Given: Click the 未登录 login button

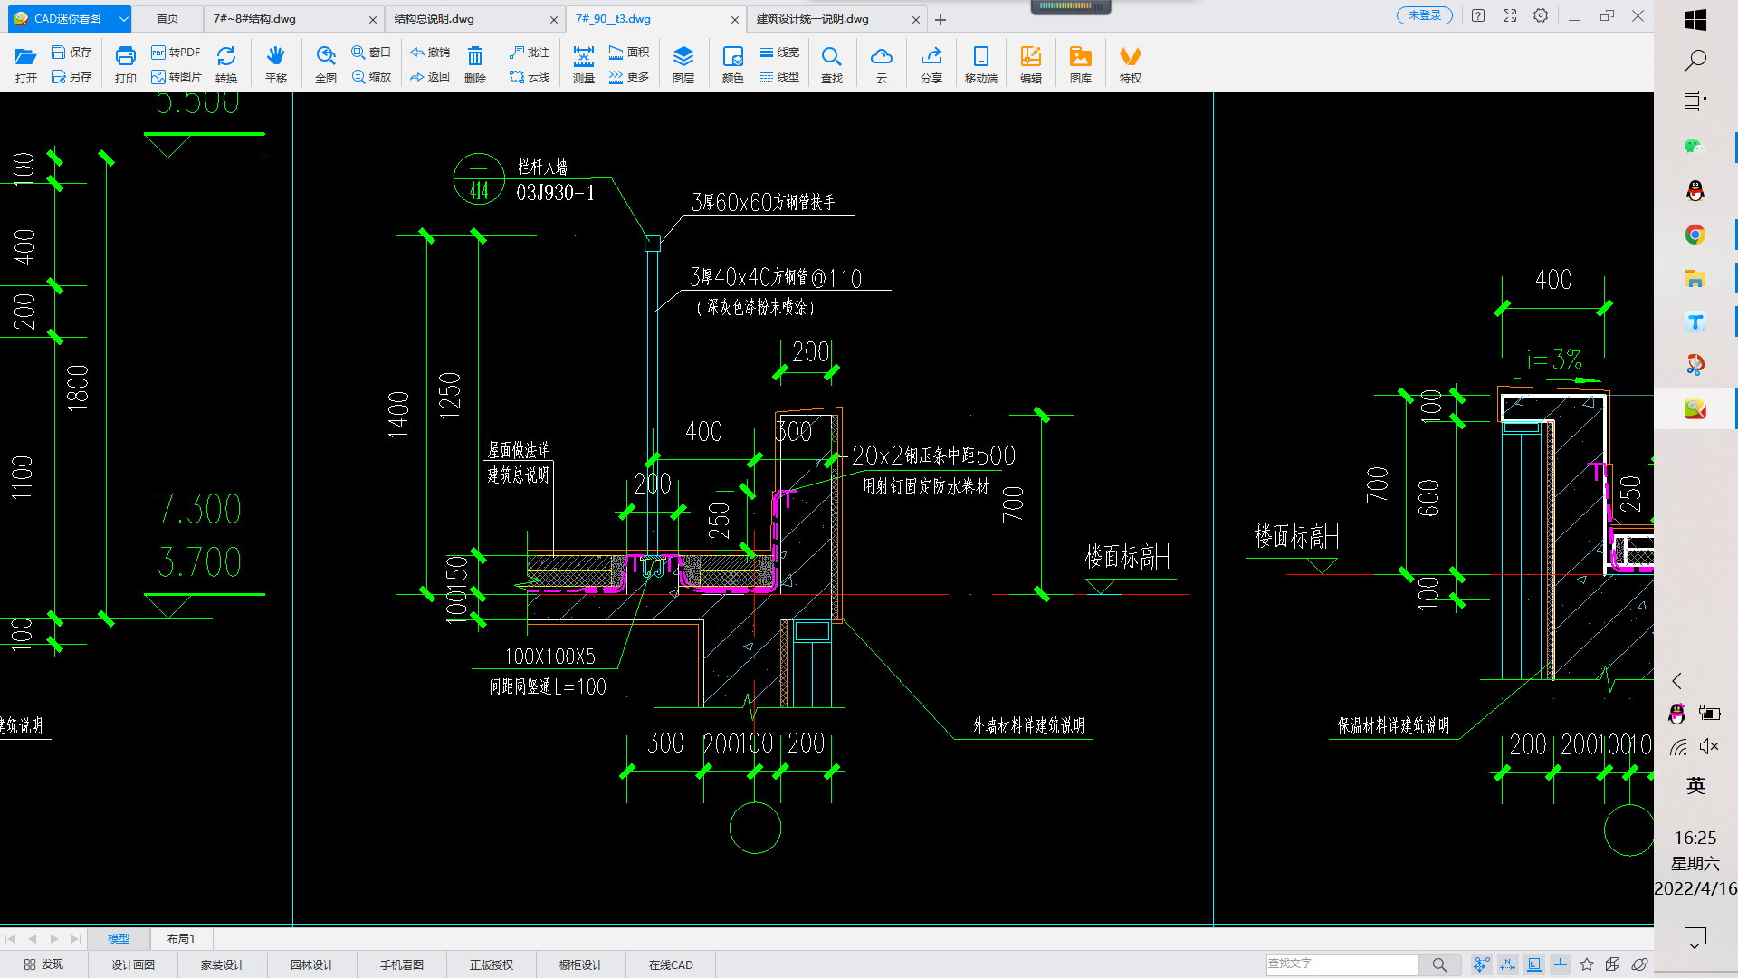Looking at the screenshot, I should pos(1424,15).
